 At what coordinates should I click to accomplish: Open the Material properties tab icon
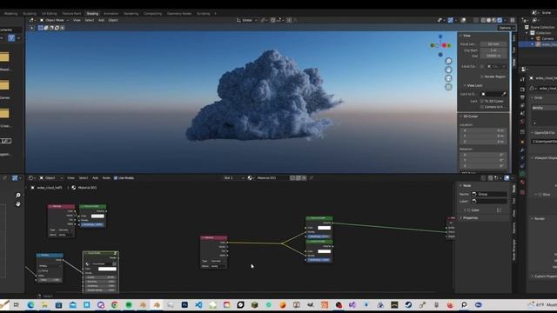click(522, 182)
